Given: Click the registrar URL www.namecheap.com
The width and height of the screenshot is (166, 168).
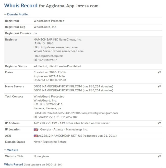Looking at the screenshot, I should [59, 47].
